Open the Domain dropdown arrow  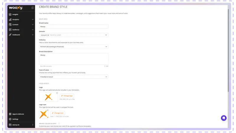(106, 35)
